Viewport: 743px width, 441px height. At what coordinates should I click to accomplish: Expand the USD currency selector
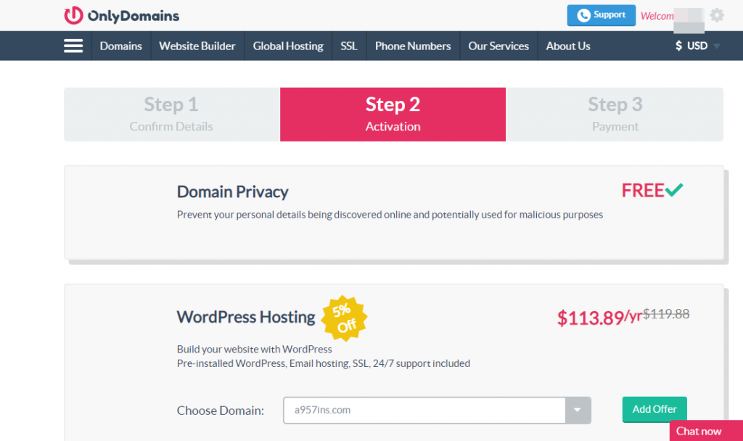(697, 46)
